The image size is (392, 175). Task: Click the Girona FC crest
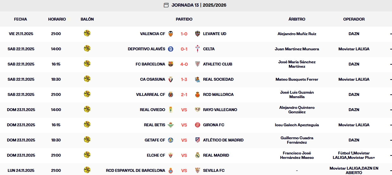197,125
